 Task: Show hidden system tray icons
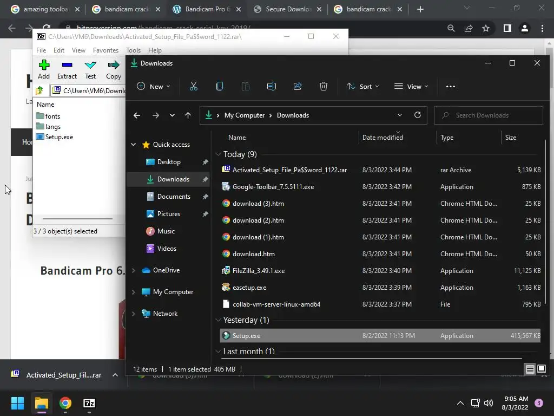point(460,403)
